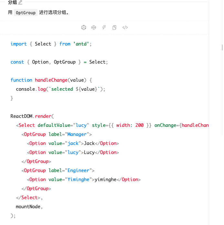
Task: Click the 'function' keyword
Action: pos(21,80)
